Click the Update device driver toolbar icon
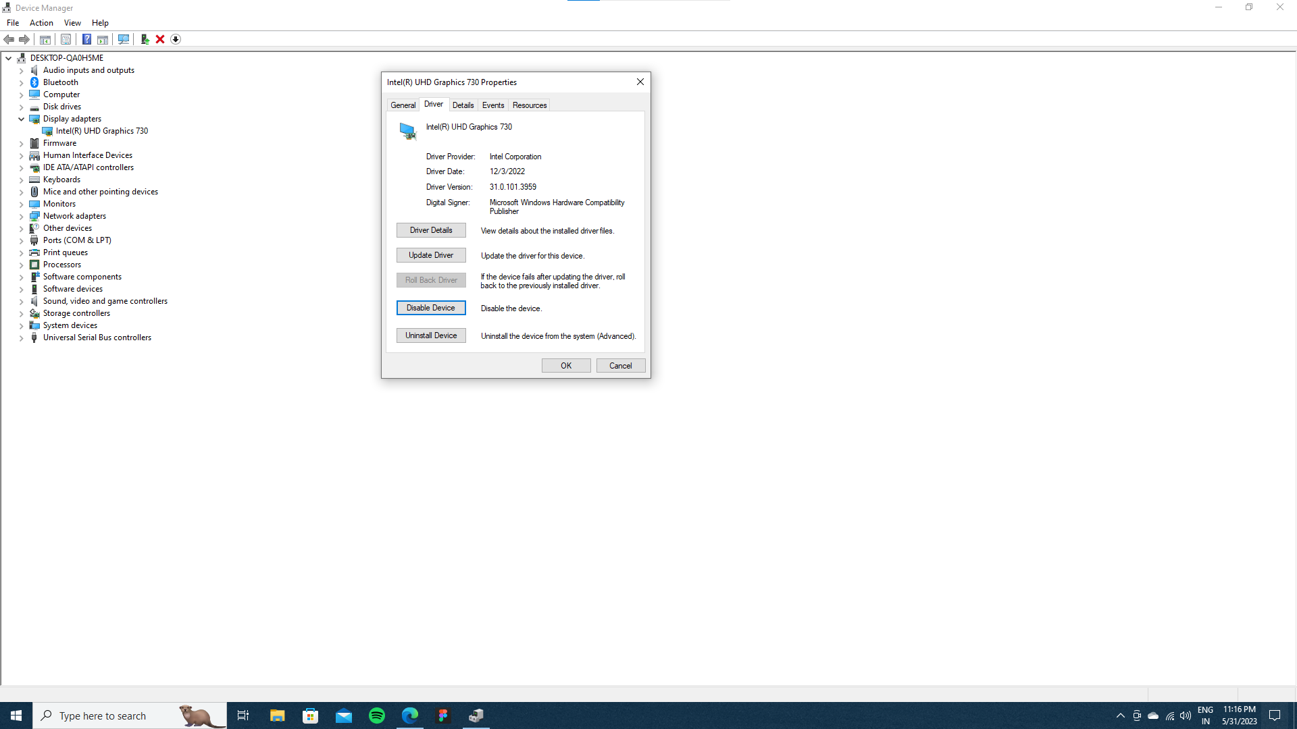Image resolution: width=1297 pixels, height=729 pixels. point(145,39)
